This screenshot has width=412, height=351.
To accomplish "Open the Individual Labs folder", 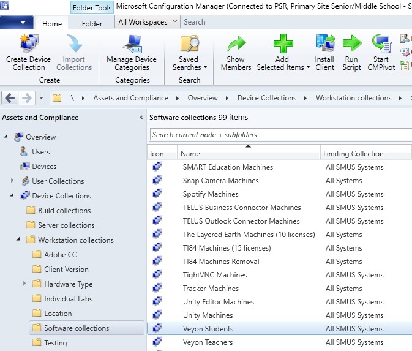I will pyautogui.click(x=69, y=299).
